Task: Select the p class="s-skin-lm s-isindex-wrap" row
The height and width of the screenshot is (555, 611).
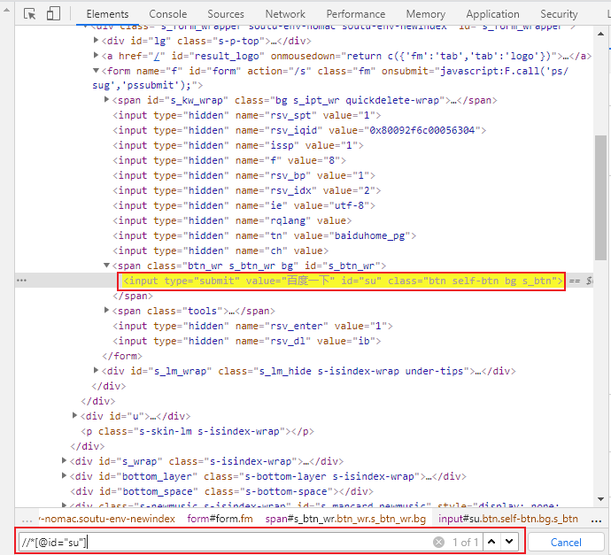Action: 197,432
